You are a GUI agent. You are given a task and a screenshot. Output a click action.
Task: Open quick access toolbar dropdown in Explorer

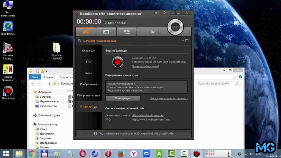coord(47,71)
